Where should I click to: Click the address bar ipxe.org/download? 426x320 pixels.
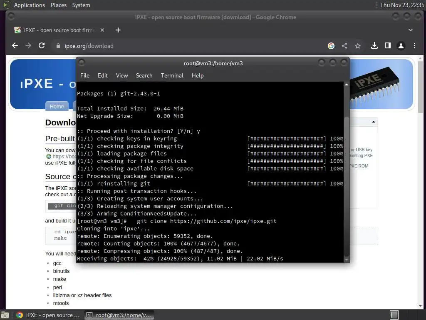click(x=89, y=46)
